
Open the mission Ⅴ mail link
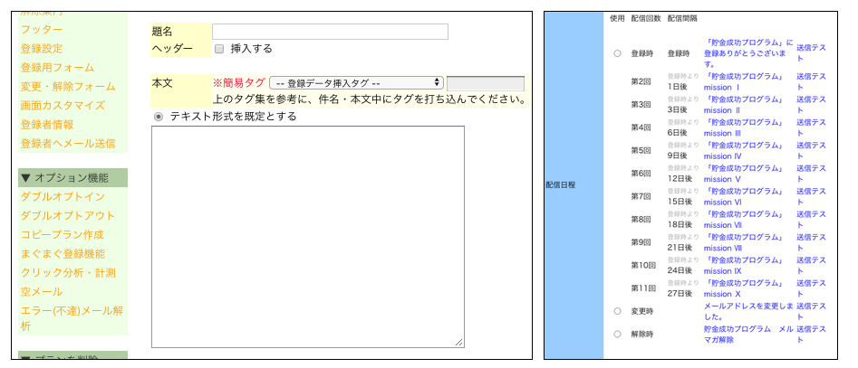744,174
